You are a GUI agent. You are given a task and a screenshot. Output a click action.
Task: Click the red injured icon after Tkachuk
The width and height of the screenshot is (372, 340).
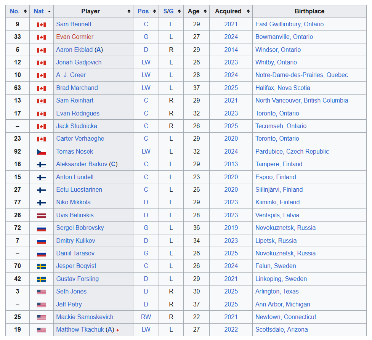118,330
